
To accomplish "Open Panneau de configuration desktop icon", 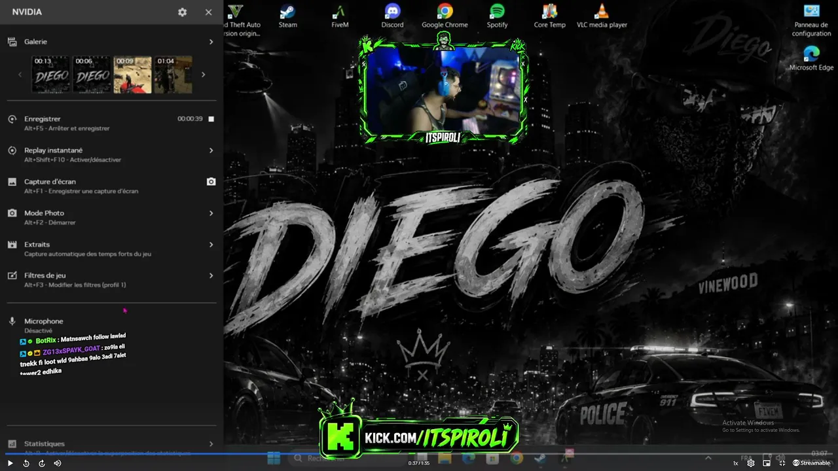I will pos(812,20).
